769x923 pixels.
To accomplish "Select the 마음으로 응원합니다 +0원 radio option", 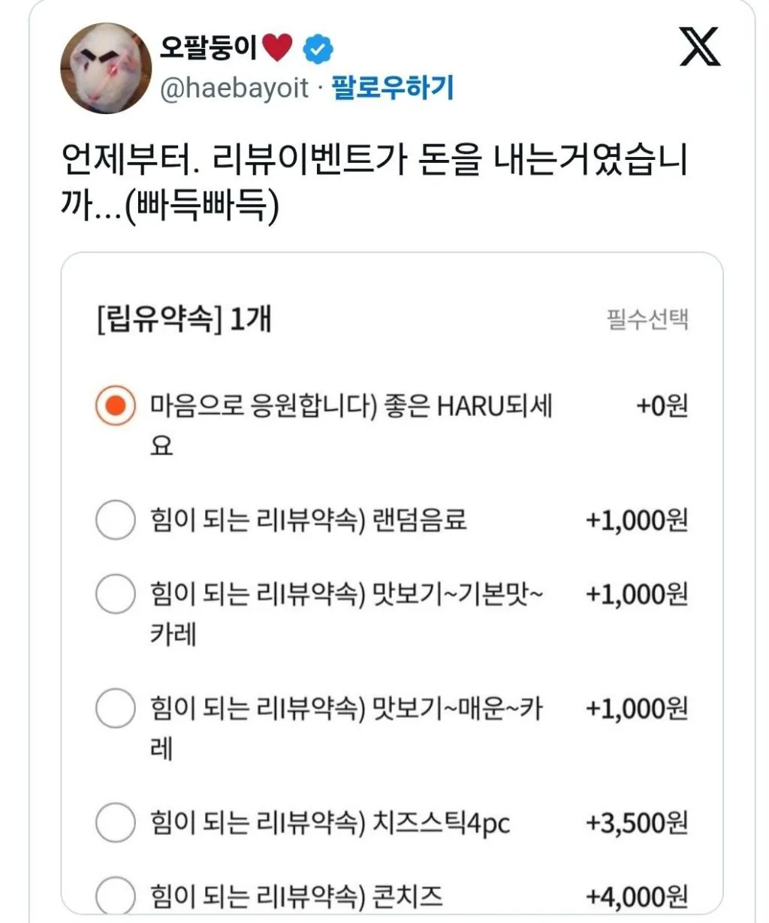I will click(x=116, y=406).
